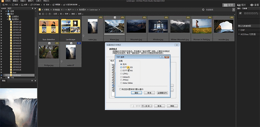
Task: Open the 排序 (Sort) dropdown
Action: click(x=67, y=14)
